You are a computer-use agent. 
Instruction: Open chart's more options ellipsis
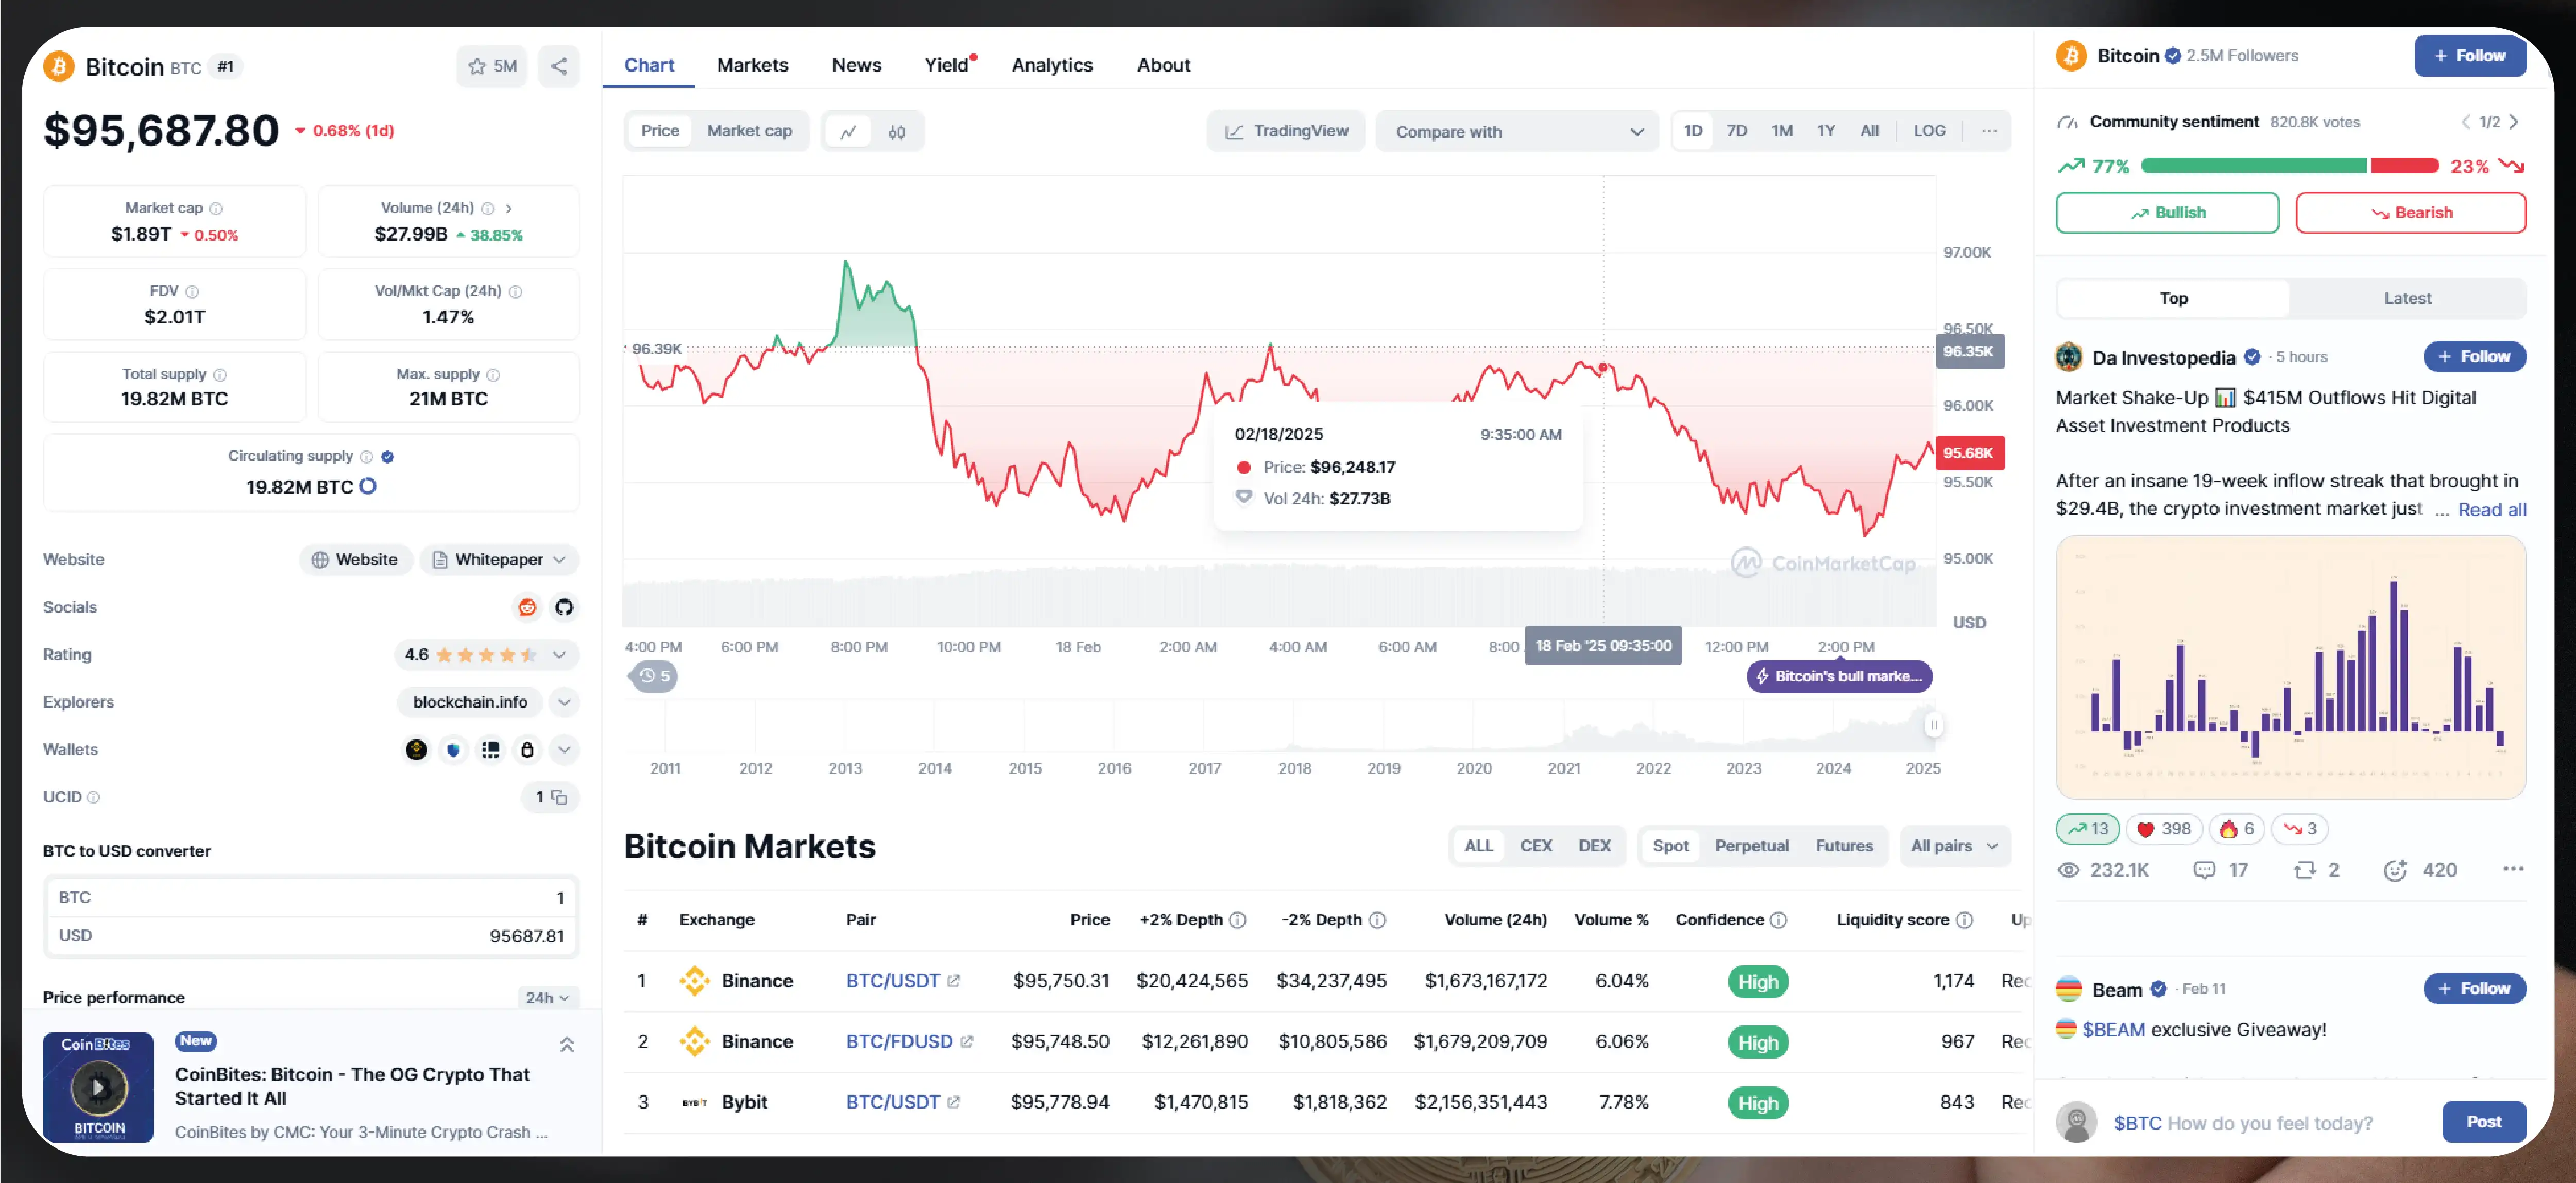[x=1989, y=131]
